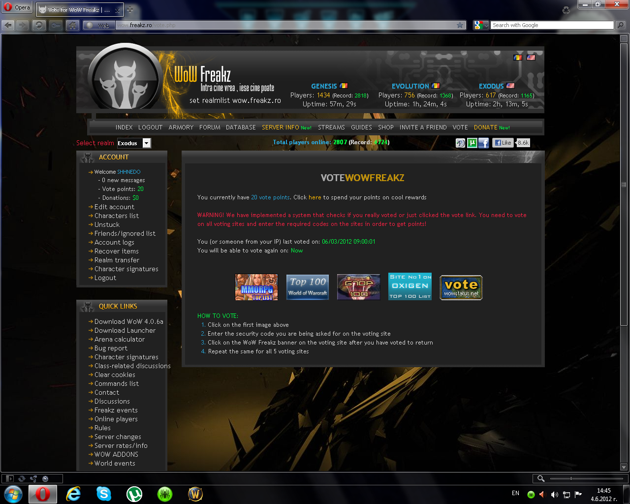Open Bug report quick link
This screenshot has width=630, height=504.
pos(111,348)
